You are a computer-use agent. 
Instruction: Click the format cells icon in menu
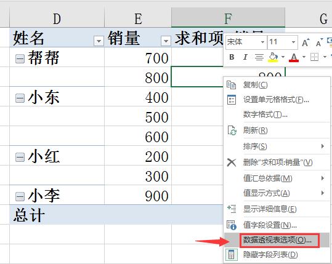point(231,100)
